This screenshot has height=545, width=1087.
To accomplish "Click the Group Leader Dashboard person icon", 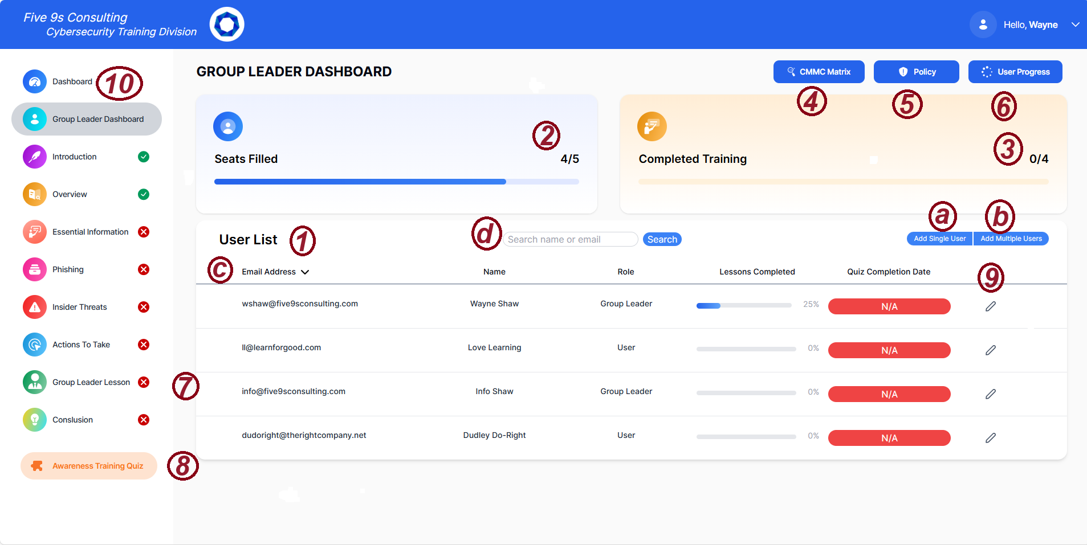I will (35, 119).
